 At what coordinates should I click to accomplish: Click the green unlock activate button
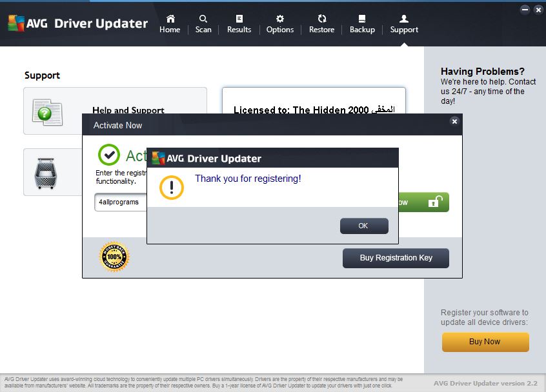pyautogui.click(x=423, y=202)
